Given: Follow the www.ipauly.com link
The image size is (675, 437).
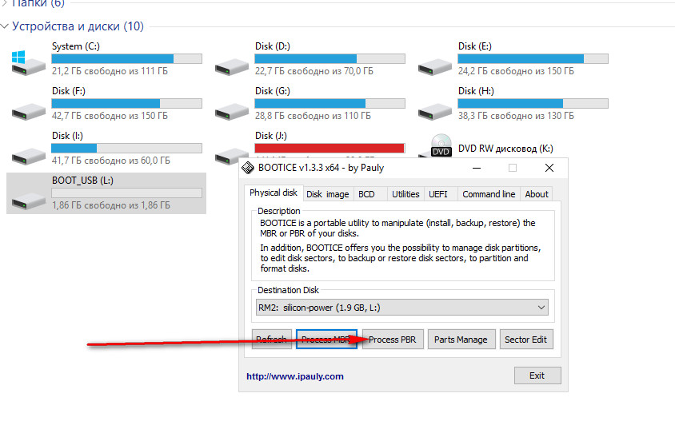Looking at the screenshot, I should pyautogui.click(x=294, y=376).
